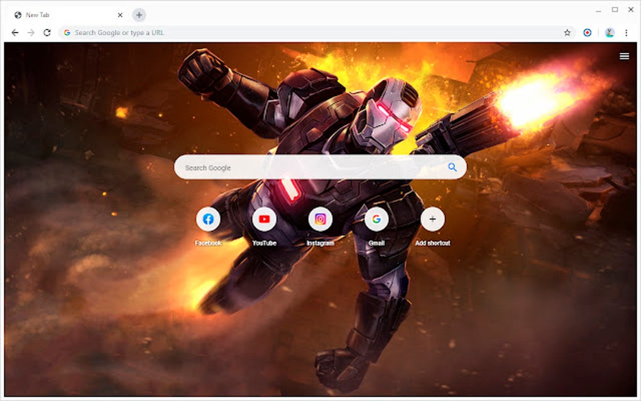
Task: Open the browser profile avatar icon
Action: coord(610,31)
